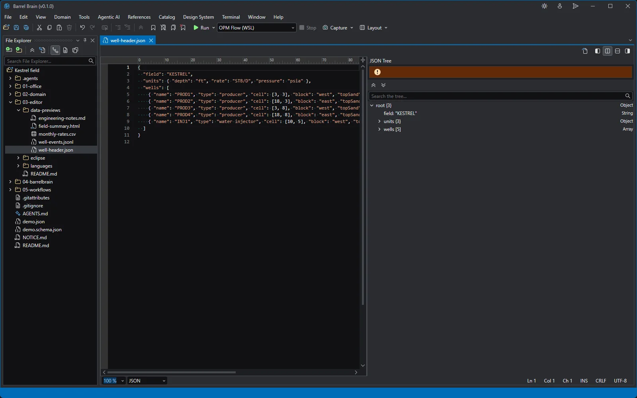Screen dimensions: 637x398
Task: Click the sun theme toggle icon
Action: (x=545, y=6)
